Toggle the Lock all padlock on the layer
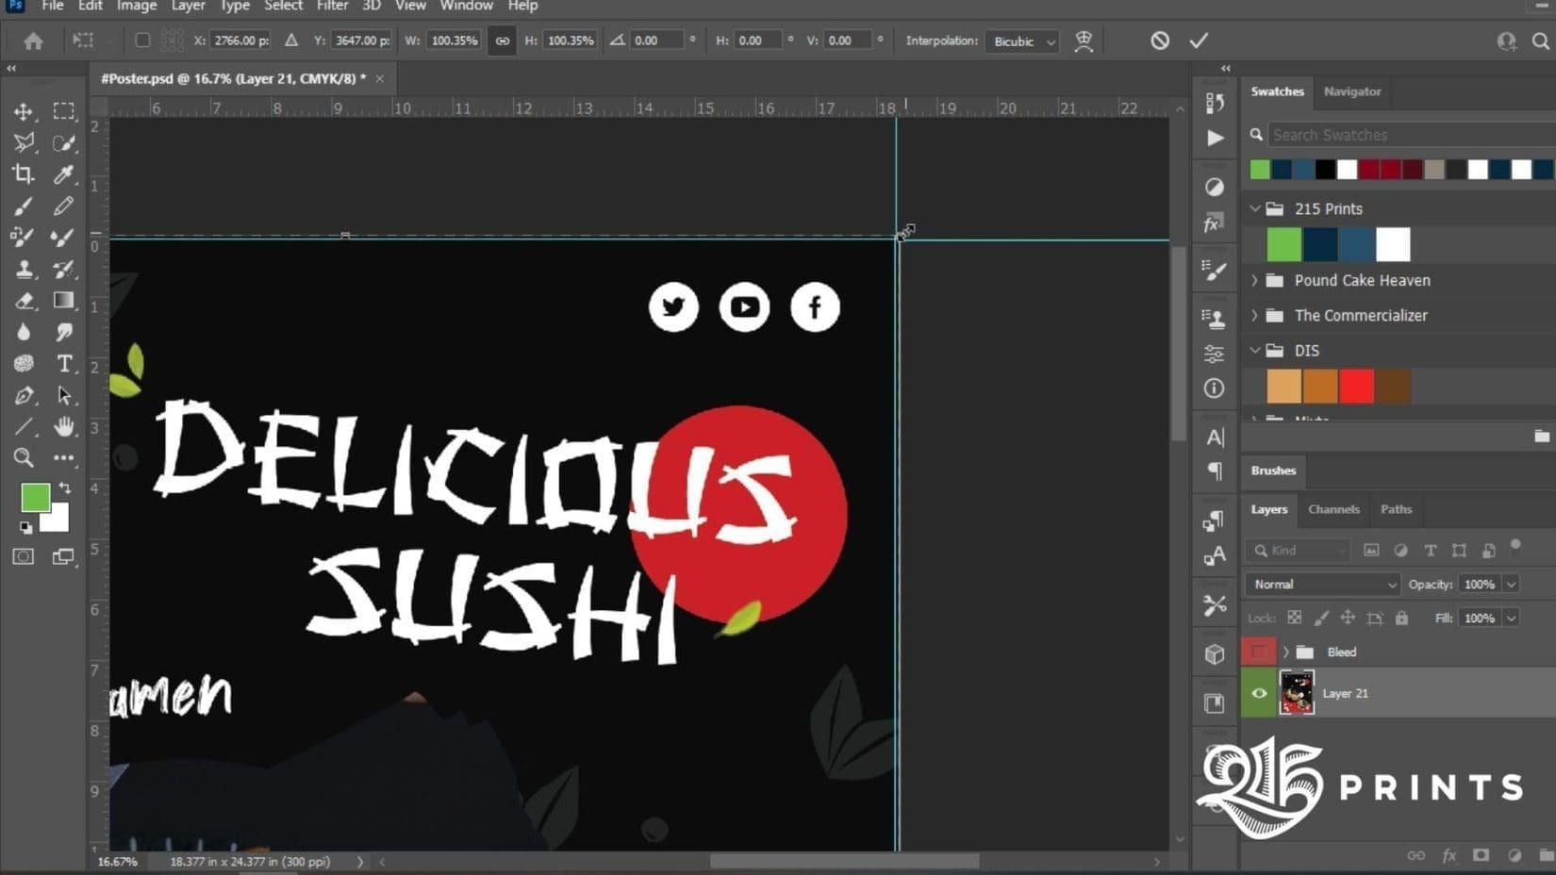 point(1401,618)
